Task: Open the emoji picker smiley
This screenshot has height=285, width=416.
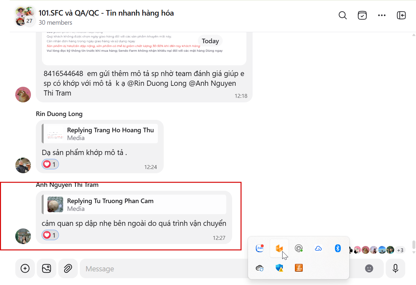Action: 369,268
